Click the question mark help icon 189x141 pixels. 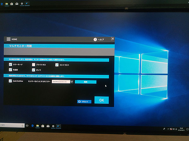click(x=95, y=39)
